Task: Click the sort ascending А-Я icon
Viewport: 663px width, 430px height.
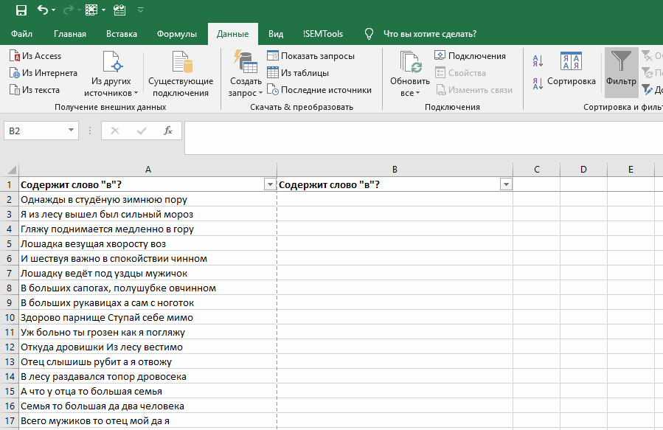Action: point(538,61)
